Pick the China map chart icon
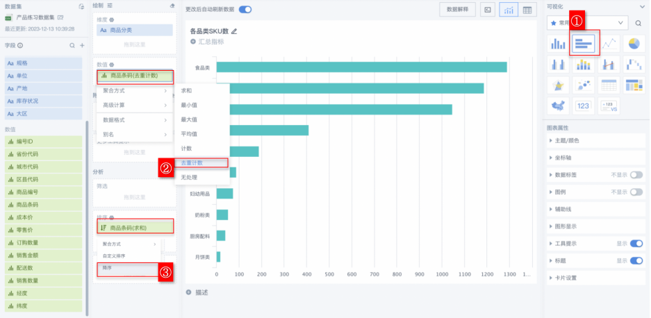The width and height of the screenshot is (651, 318). (x=558, y=106)
